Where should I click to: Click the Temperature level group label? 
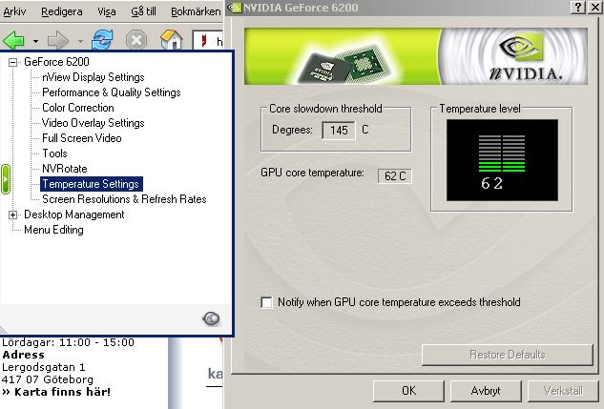point(480,109)
